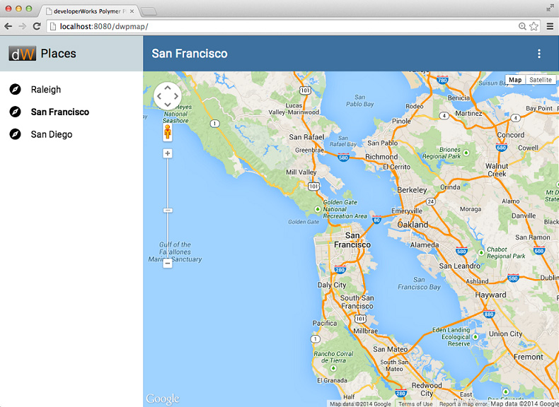Click the Fremont label on the map
The height and width of the screenshot is (407, 559).
529,357
